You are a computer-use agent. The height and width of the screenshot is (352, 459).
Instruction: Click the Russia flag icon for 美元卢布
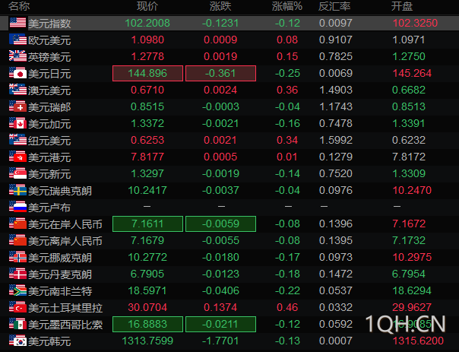[x=17, y=207]
